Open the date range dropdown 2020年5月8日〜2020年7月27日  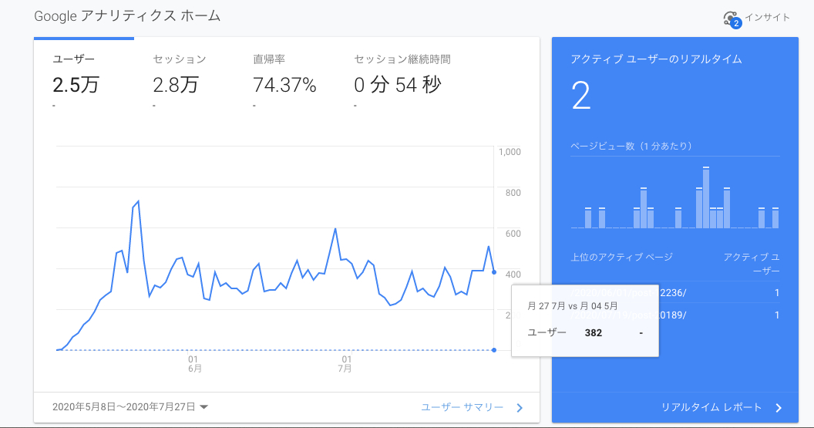pyautogui.click(x=129, y=406)
